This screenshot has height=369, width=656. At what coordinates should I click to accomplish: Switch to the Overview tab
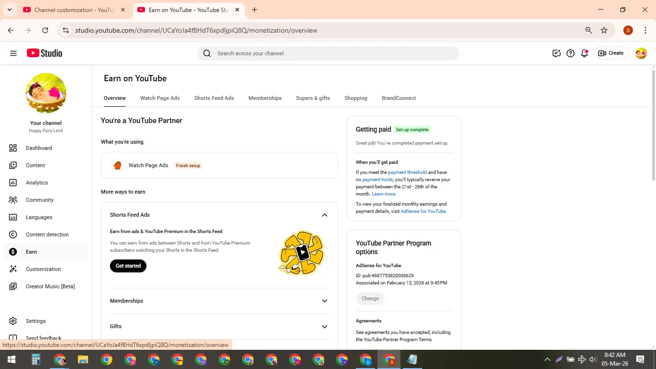click(115, 98)
